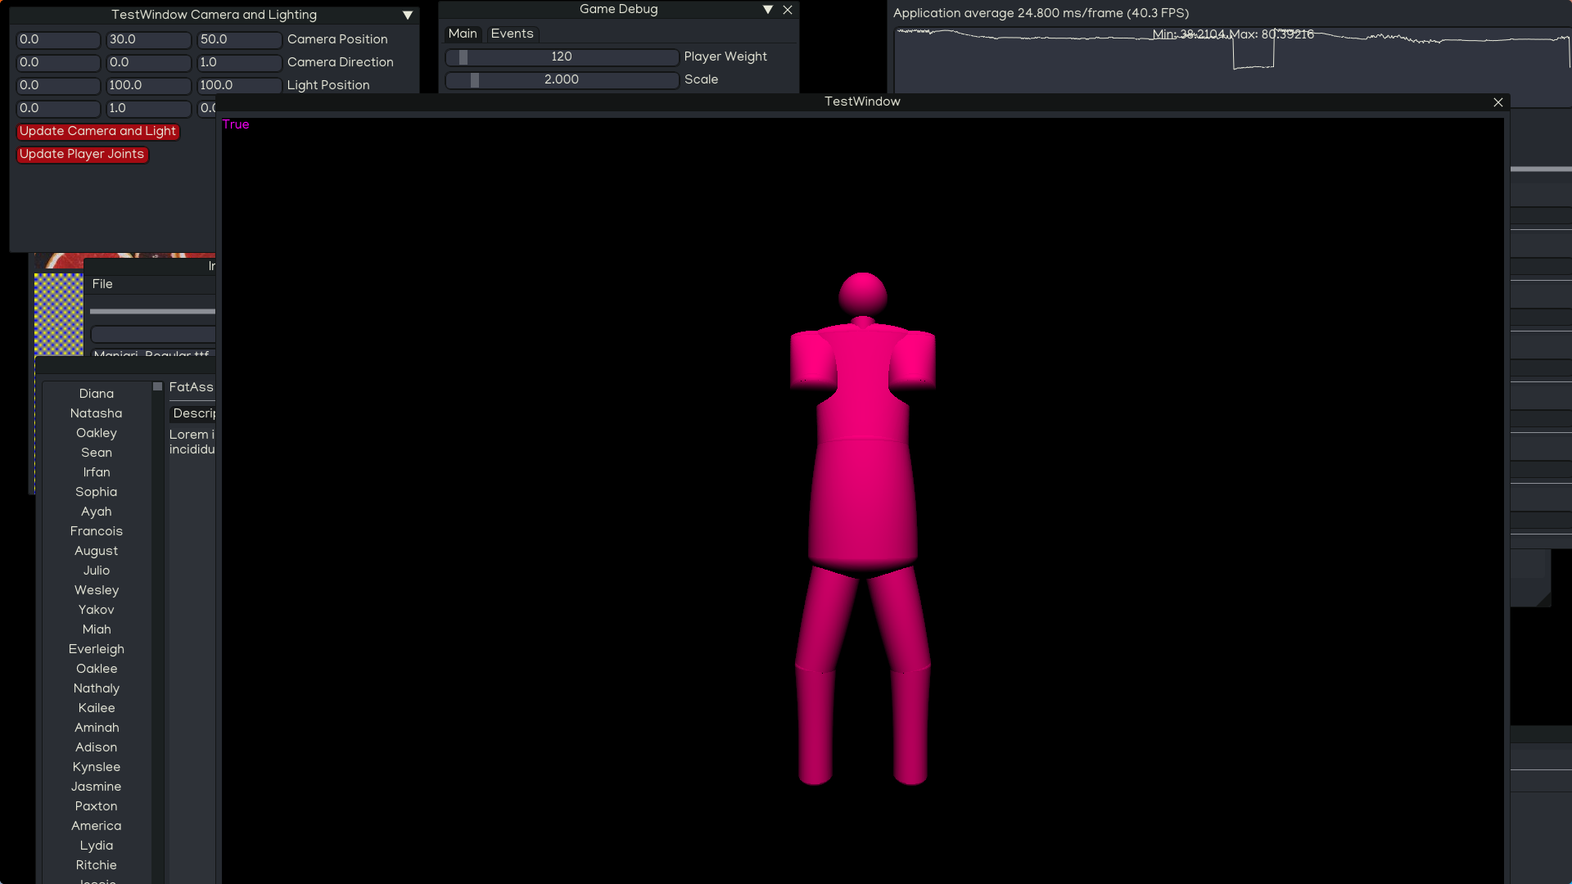The height and width of the screenshot is (884, 1572).
Task: Collapse the Game Debug window arrow
Action: (x=767, y=10)
